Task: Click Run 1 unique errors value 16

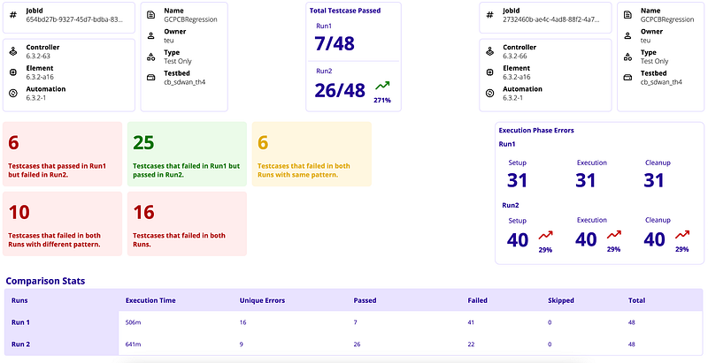Action: pos(242,322)
